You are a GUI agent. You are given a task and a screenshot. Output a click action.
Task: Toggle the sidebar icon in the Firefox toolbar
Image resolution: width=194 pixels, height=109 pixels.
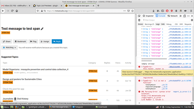(x=163, y=11)
